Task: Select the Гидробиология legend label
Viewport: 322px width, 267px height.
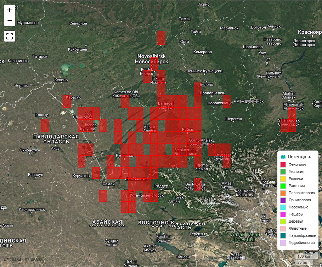Action: [301, 243]
